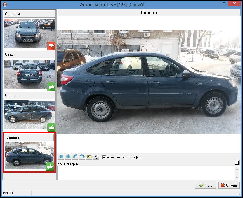Click the yellow envelope message icon
Screen dimensions: 243x198
point(89,157)
